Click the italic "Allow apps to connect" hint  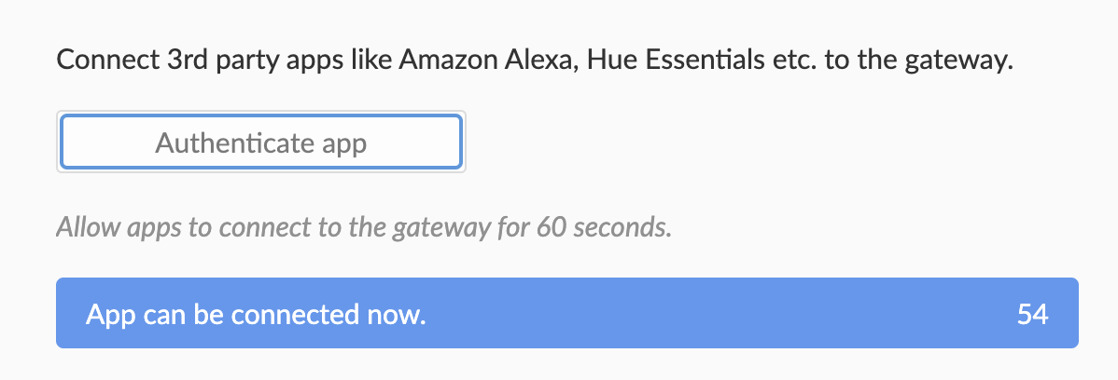click(364, 228)
